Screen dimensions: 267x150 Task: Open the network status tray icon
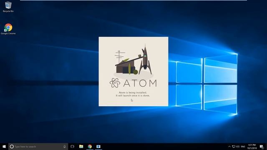click(234, 147)
